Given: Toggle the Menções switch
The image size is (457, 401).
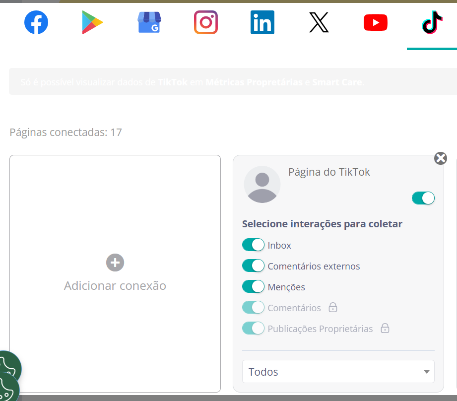Looking at the screenshot, I should click(253, 287).
